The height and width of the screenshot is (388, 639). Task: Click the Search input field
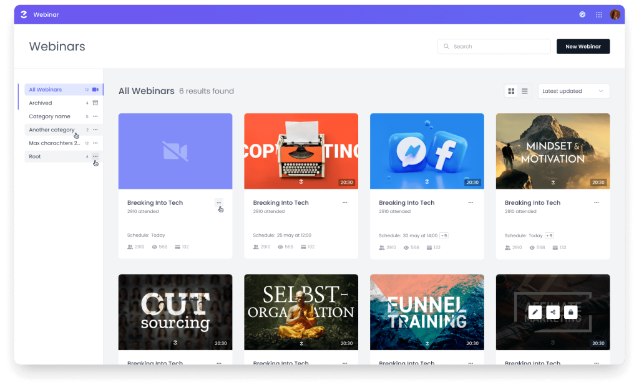click(x=494, y=47)
